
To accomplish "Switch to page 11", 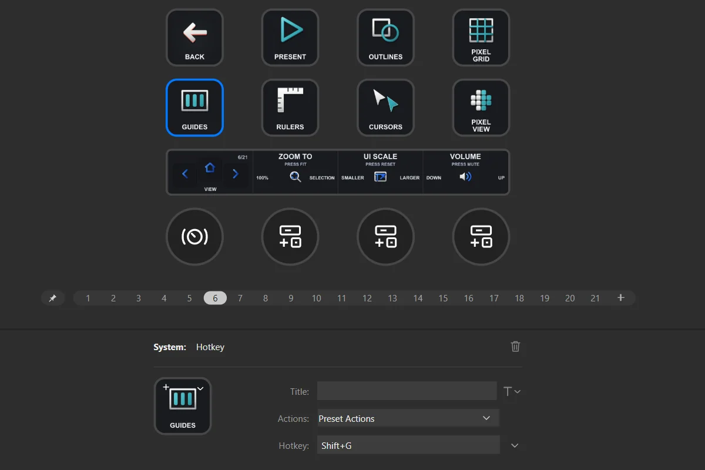I will click(342, 298).
